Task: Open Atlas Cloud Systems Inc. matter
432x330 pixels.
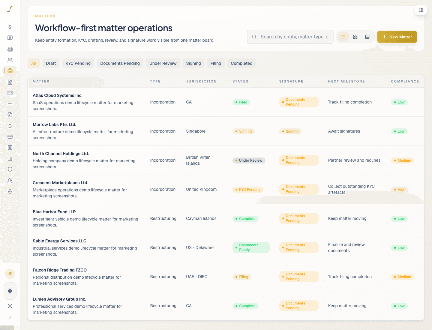Action: click(x=58, y=95)
